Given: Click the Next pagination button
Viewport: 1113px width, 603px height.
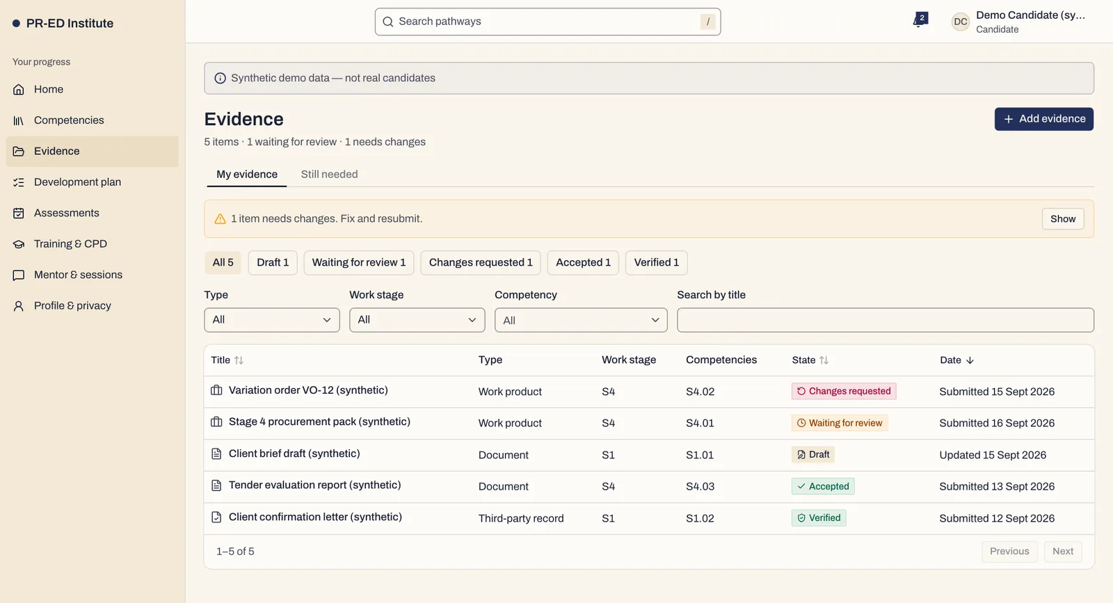Looking at the screenshot, I should point(1063,552).
